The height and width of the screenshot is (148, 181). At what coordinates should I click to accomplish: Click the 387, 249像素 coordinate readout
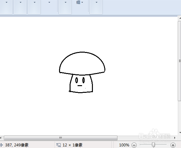tap(17, 145)
